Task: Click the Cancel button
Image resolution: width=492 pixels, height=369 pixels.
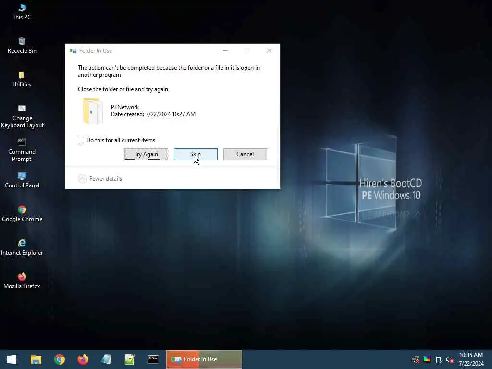Action: click(x=245, y=154)
